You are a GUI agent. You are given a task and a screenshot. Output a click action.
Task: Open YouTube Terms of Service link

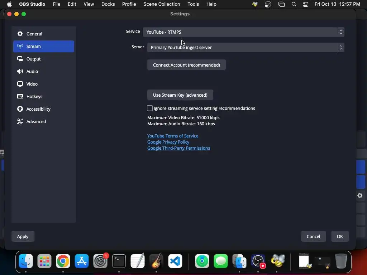click(x=173, y=136)
